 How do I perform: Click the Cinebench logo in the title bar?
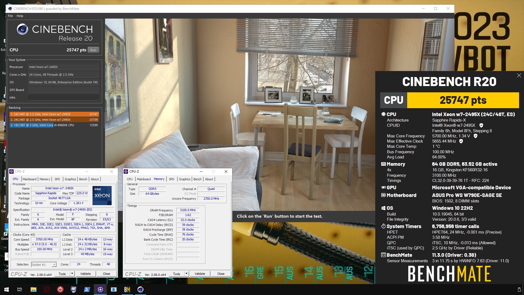tap(10, 9)
